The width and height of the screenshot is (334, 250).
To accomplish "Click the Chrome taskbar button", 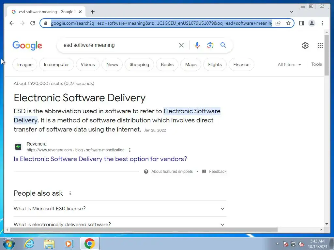I will coord(89,243).
